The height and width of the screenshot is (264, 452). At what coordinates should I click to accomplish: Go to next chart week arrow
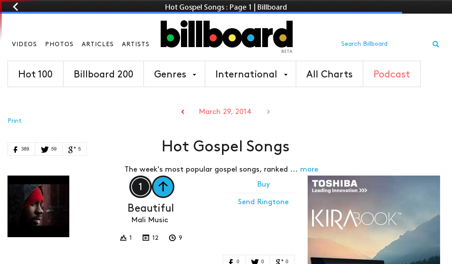[268, 112]
